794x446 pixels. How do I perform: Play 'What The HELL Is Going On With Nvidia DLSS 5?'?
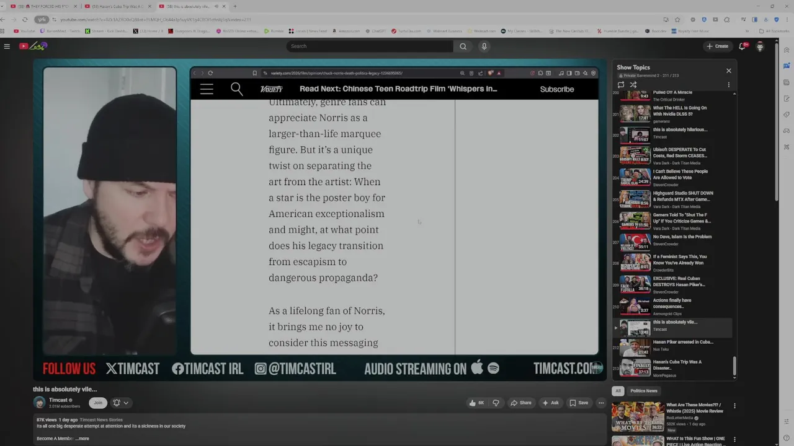[672, 113]
